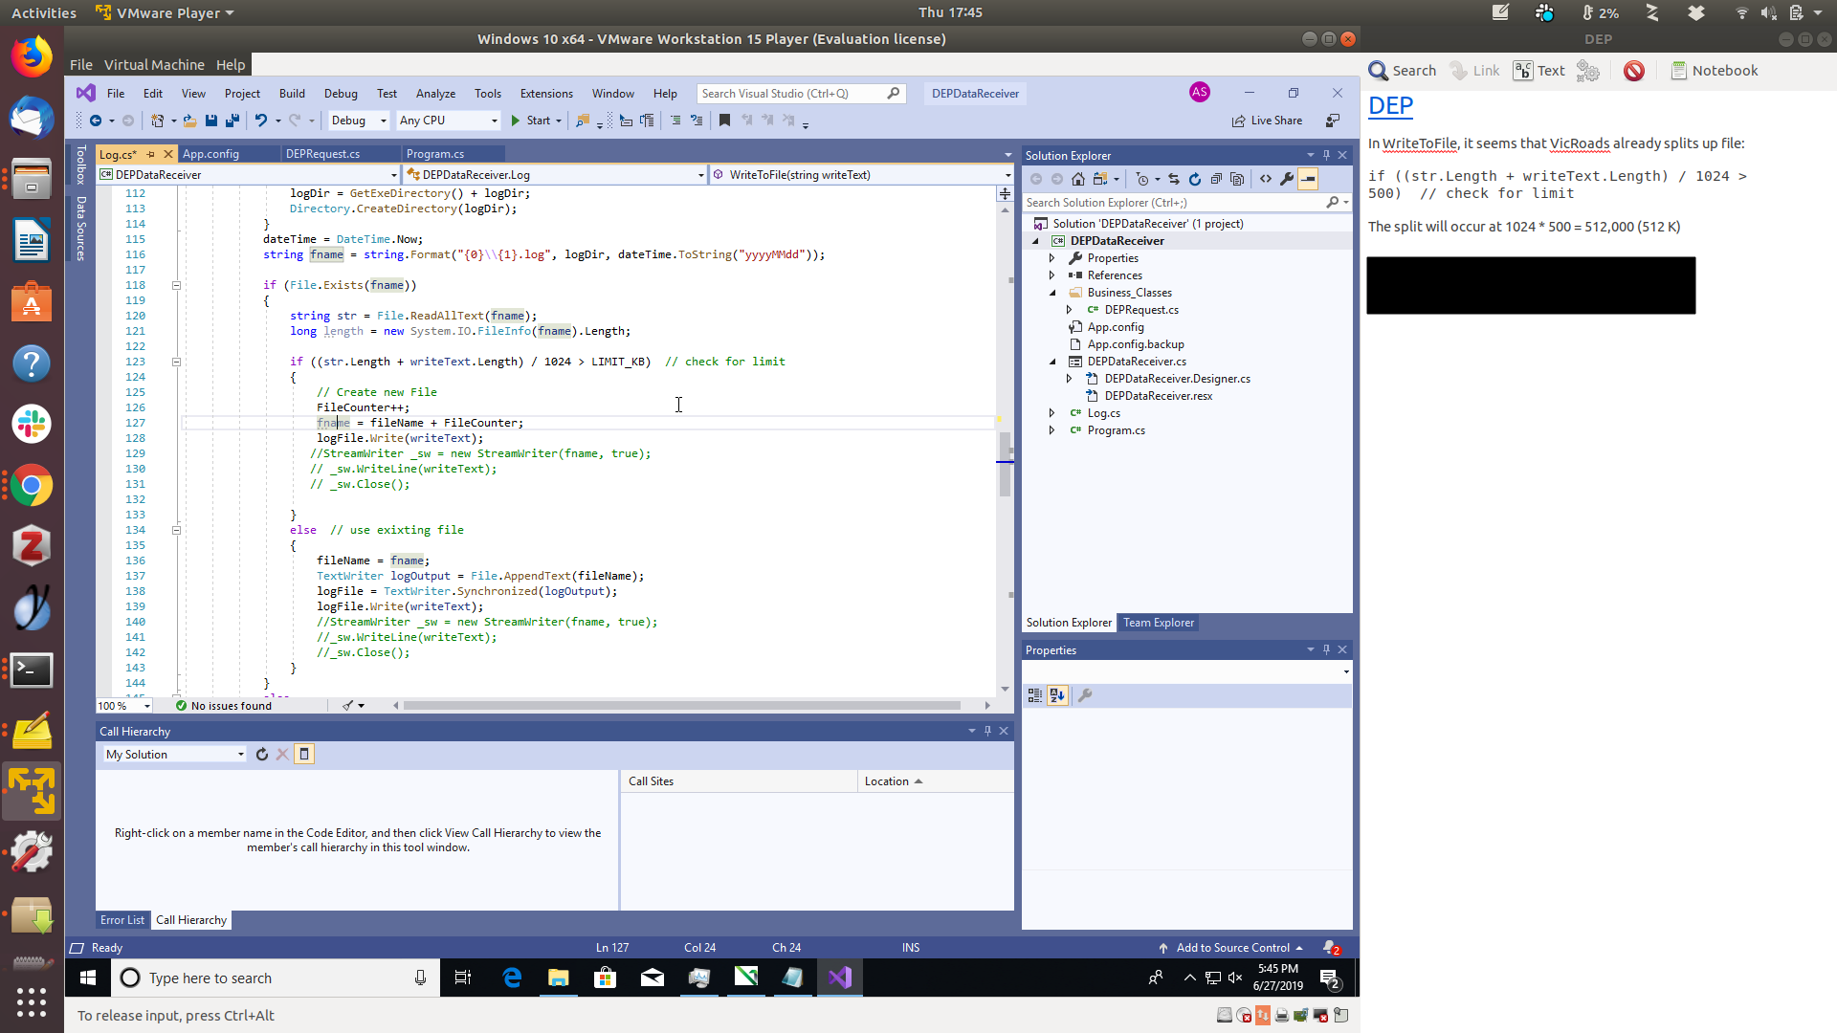Click the Save All toolbar icon
Image resolution: width=1837 pixels, height=1033 pixels.
(232, 121)
